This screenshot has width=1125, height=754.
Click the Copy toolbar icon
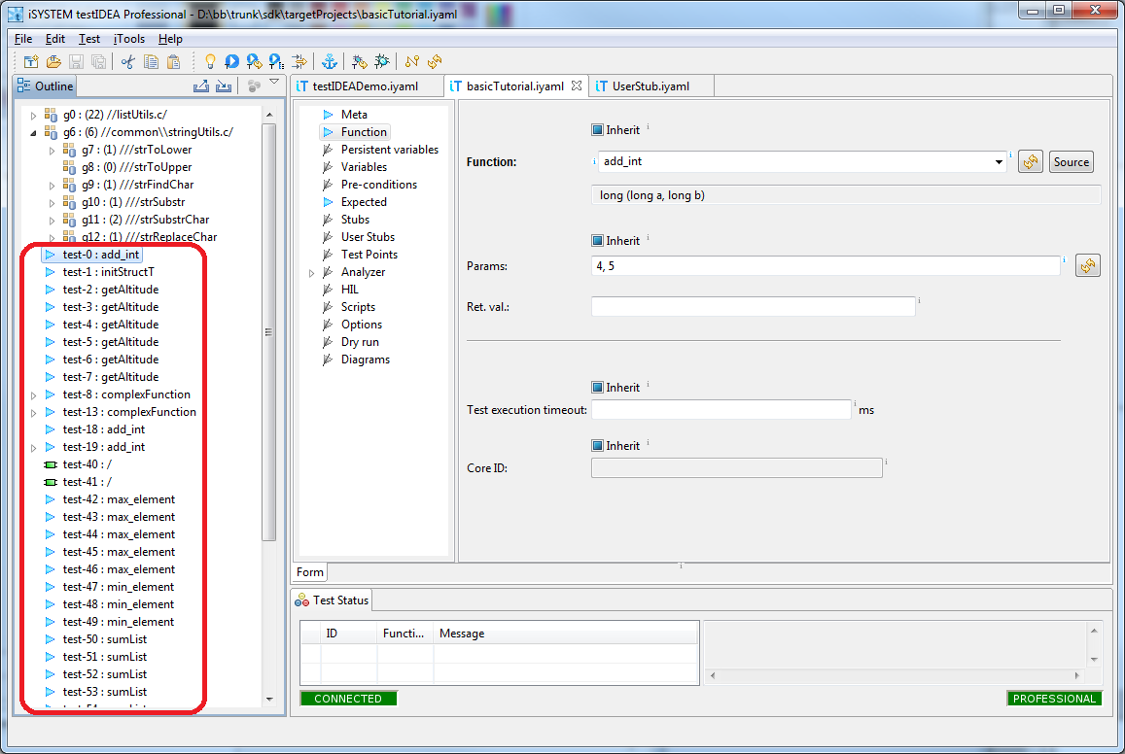(x=151, y=61)
